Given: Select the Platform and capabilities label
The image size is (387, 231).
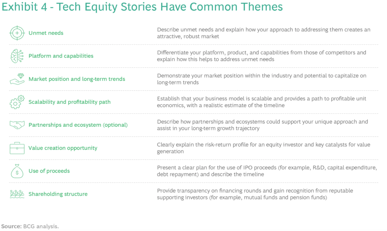Looking at the screenshot, I should (61, 56).
